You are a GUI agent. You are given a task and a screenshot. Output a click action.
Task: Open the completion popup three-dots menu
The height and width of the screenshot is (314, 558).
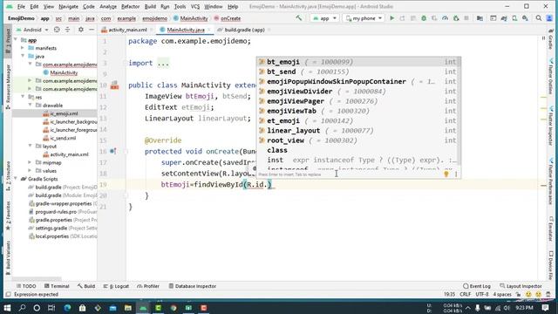(456, 174)
